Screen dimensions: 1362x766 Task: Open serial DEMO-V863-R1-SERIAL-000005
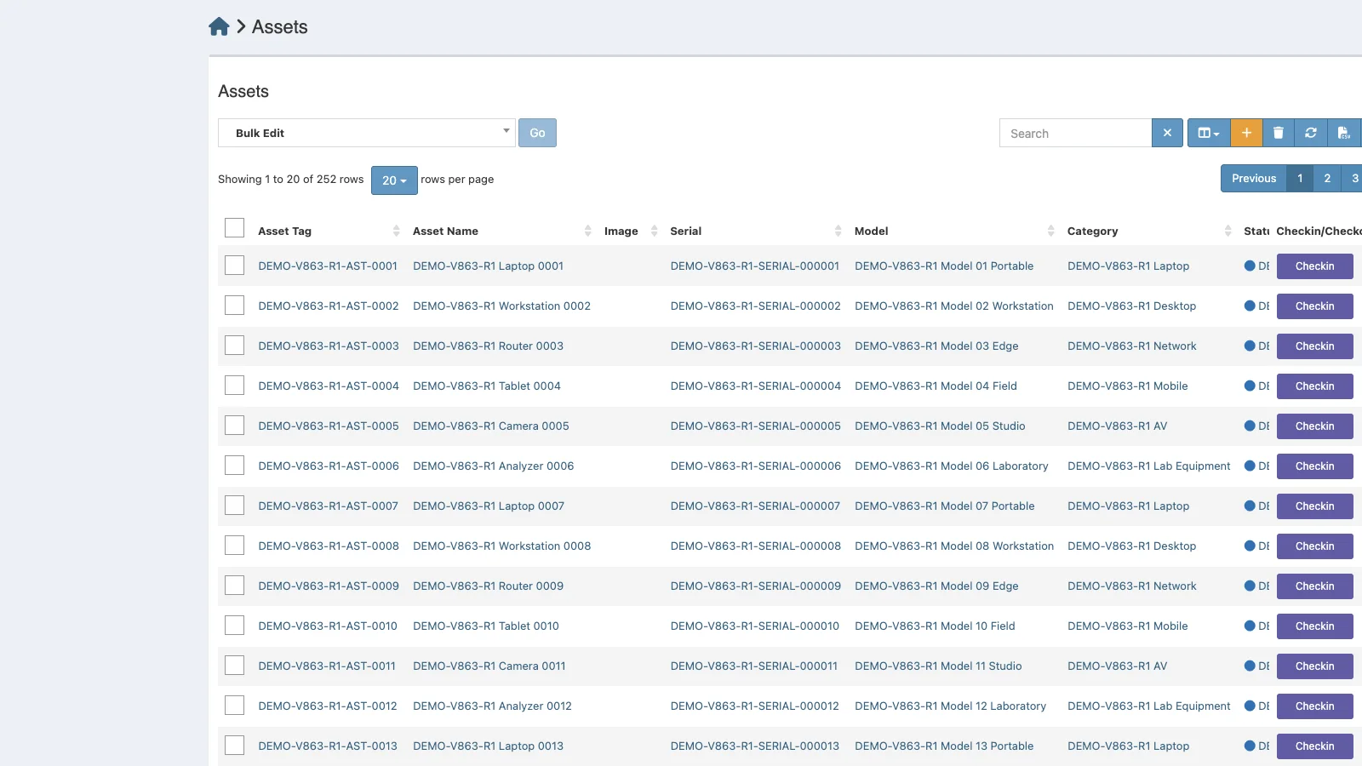755,426
